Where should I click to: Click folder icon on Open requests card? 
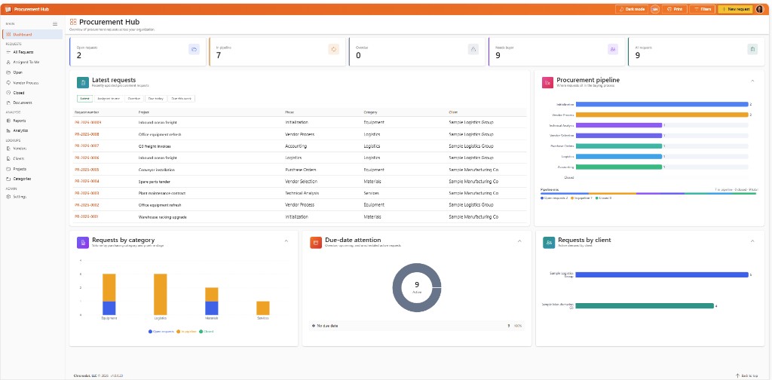pos(194,49)
